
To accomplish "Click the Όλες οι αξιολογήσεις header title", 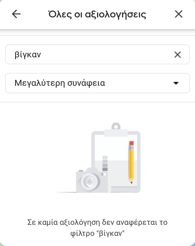I will (x=97, y=14).
